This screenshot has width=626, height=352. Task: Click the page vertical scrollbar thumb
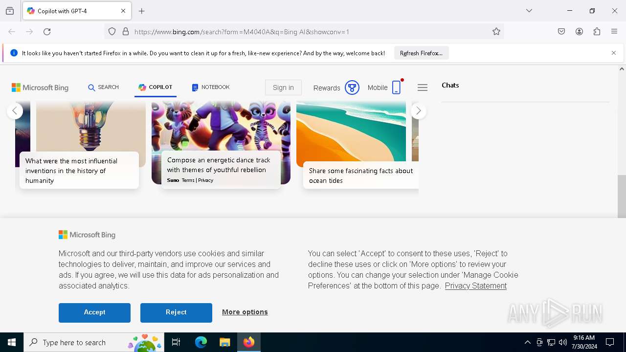click(622, 196)
